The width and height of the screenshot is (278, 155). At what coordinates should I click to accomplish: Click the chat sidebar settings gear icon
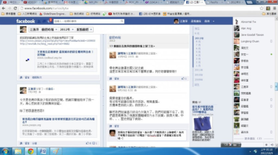pos(266,144)
